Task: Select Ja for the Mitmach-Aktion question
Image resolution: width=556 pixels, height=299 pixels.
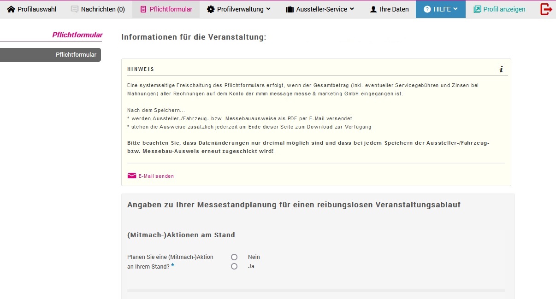Action: (x=234, y=266)
